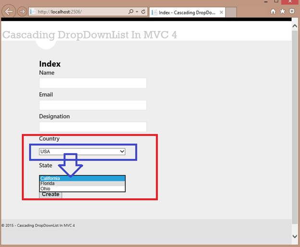Click into the Email text field
The height and width of the screenshot is (247, 300).
coord(93,105)
